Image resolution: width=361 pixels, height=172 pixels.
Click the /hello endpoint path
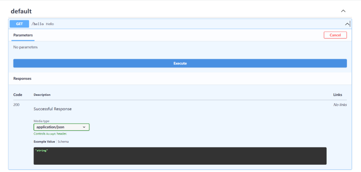[37, 24]
